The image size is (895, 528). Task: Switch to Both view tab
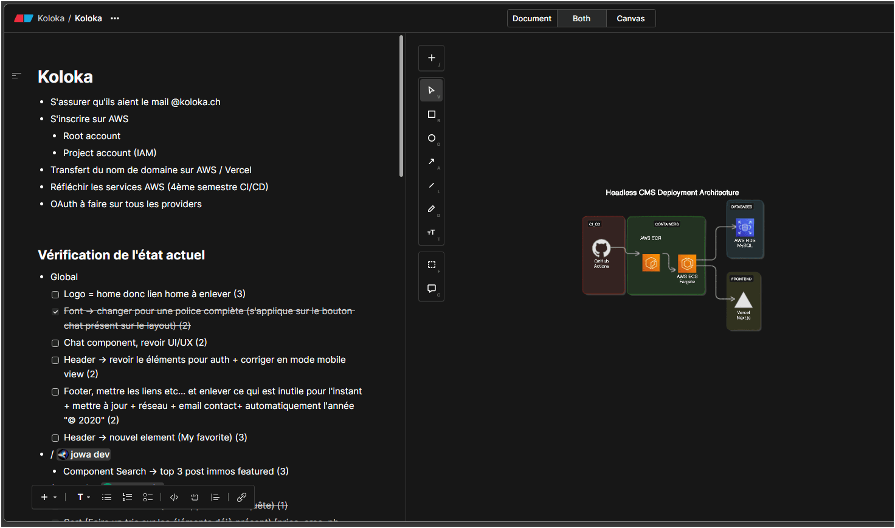(581, 18)
